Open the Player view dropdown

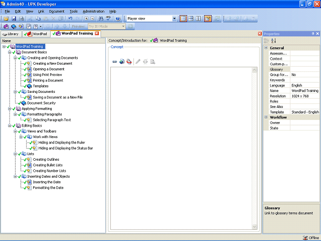pyautogui.click(x=174, y=19)
